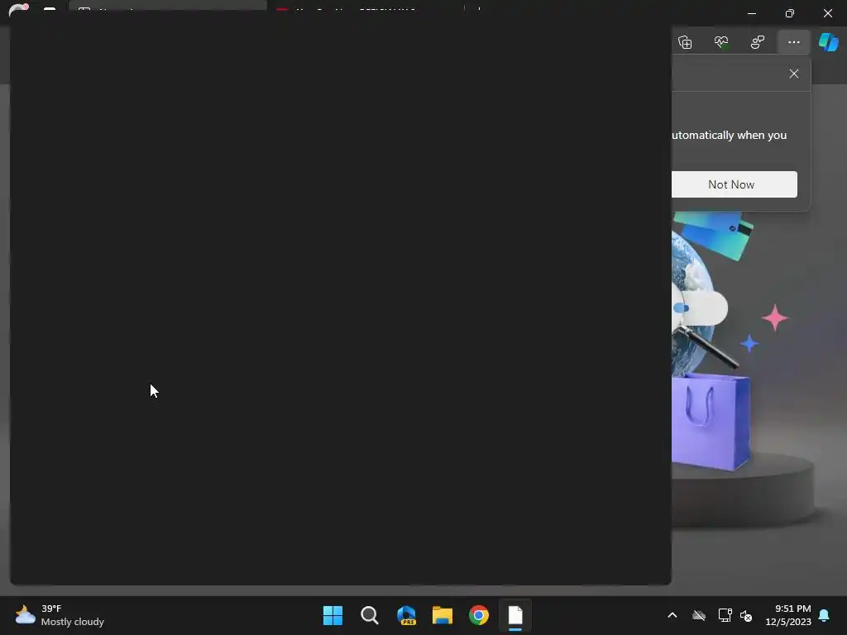
Task: Launch Google Chrome from the taskbar
Action: (x=479, y=615)
